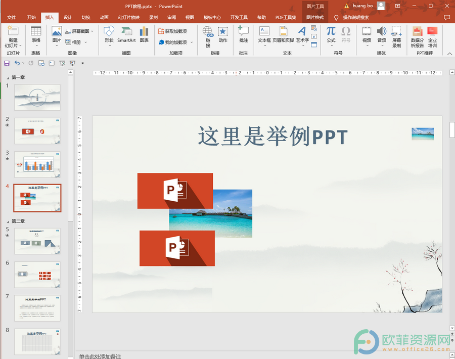Open the 屏幕截图 screenshot tool
Image resolution: width=455 pixels, height=359 pixels.
pyautogui.click(x=77, y=31)
